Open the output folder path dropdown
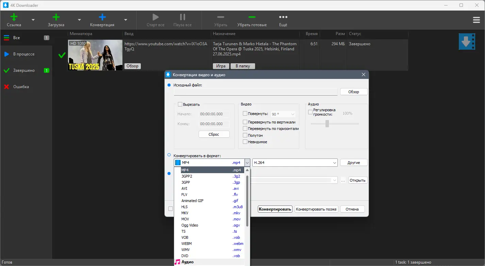 coord(335,180)
